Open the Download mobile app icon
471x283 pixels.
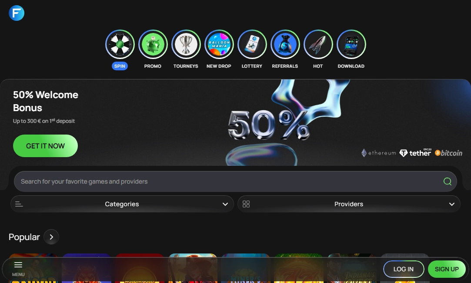coord(351,44)
